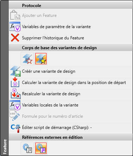Open Variables de paramètre de la variante
Viewport: 133px width, 156px height.
pos(56,27)
